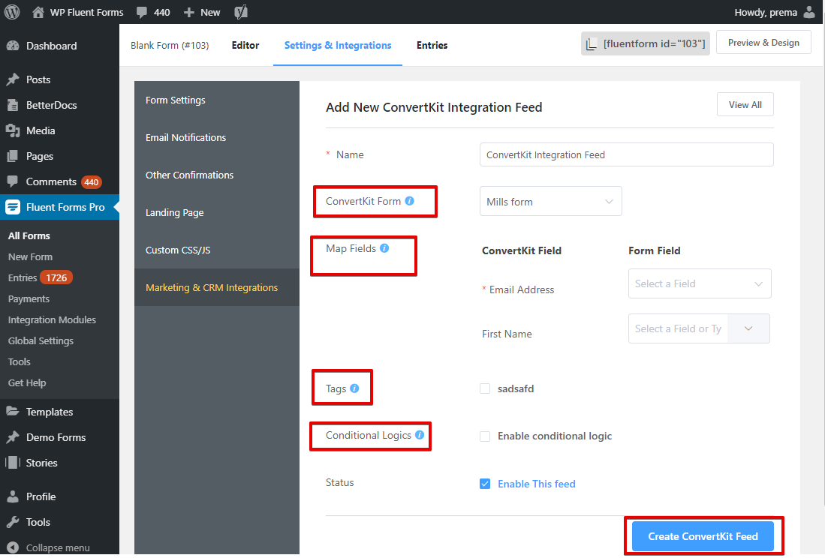Select Email Notifications settings item
Image resolution: width=825 pixels, height=558 pixels.
coord(217,138)
